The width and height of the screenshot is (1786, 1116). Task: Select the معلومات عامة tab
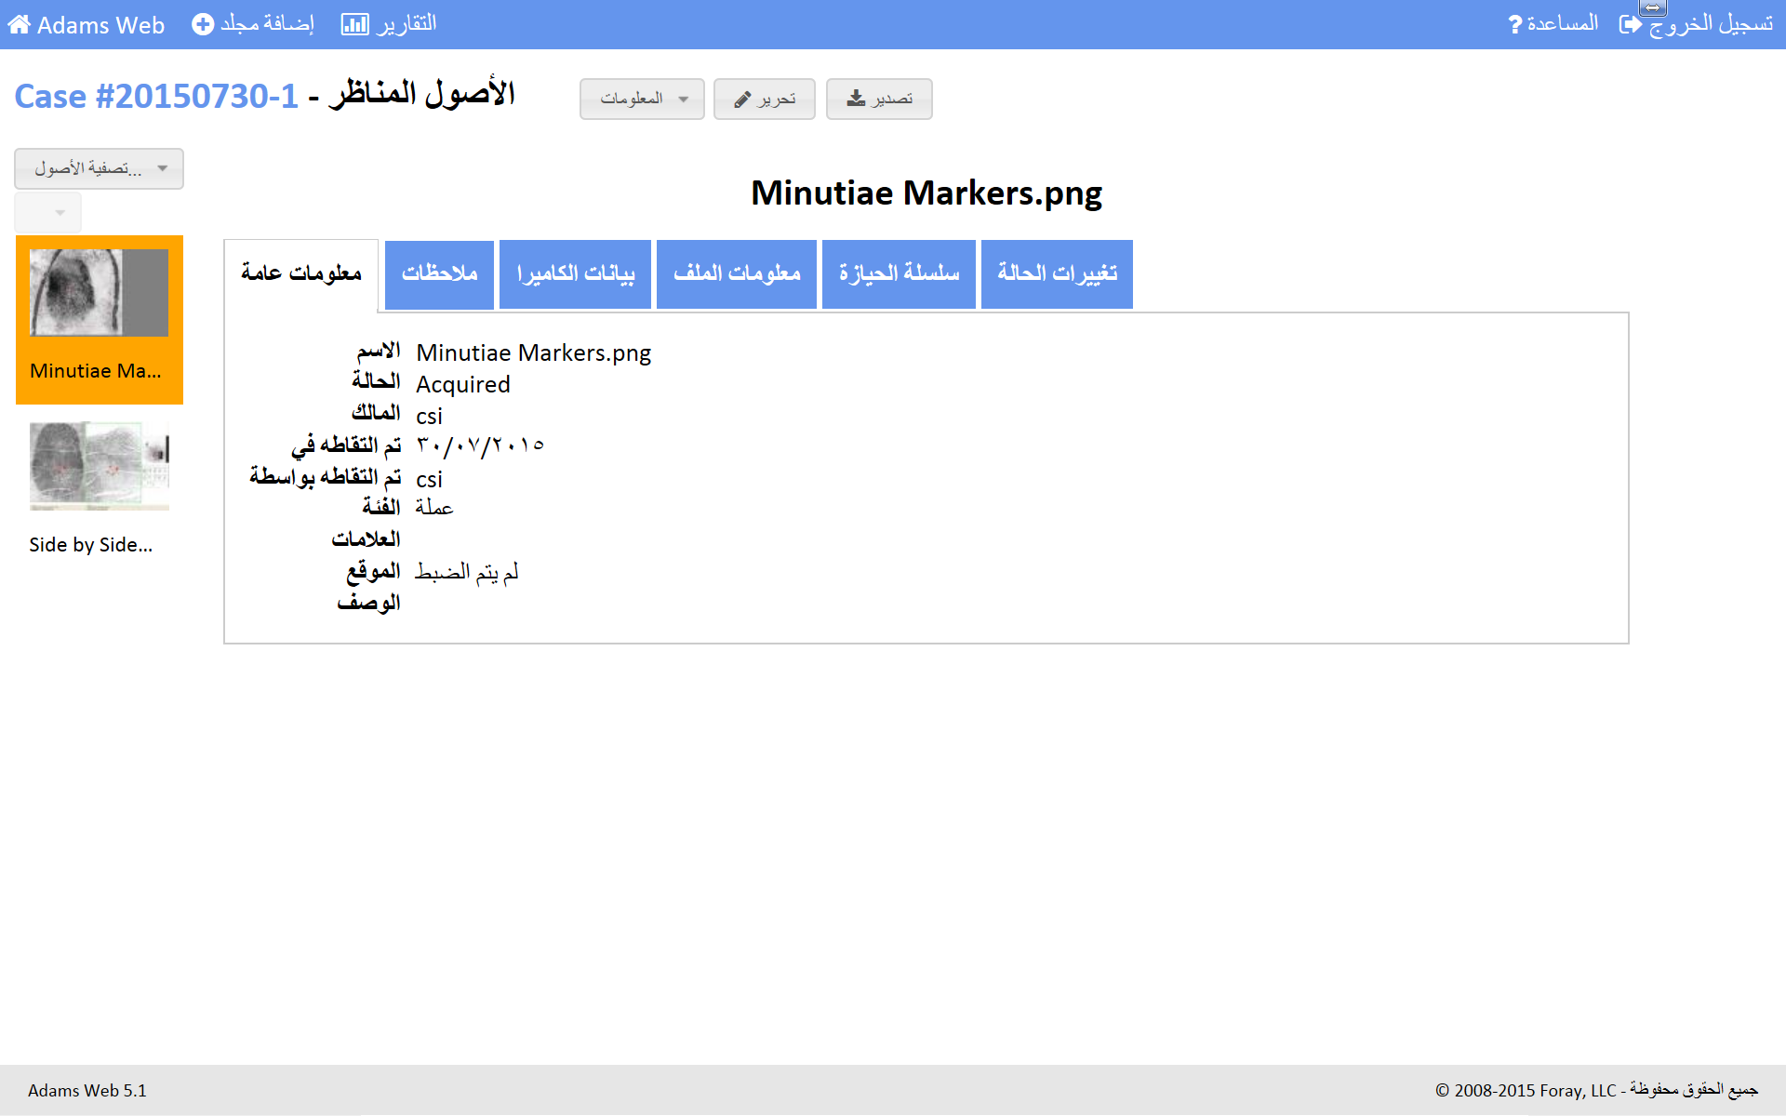click(x=300, y=273)
